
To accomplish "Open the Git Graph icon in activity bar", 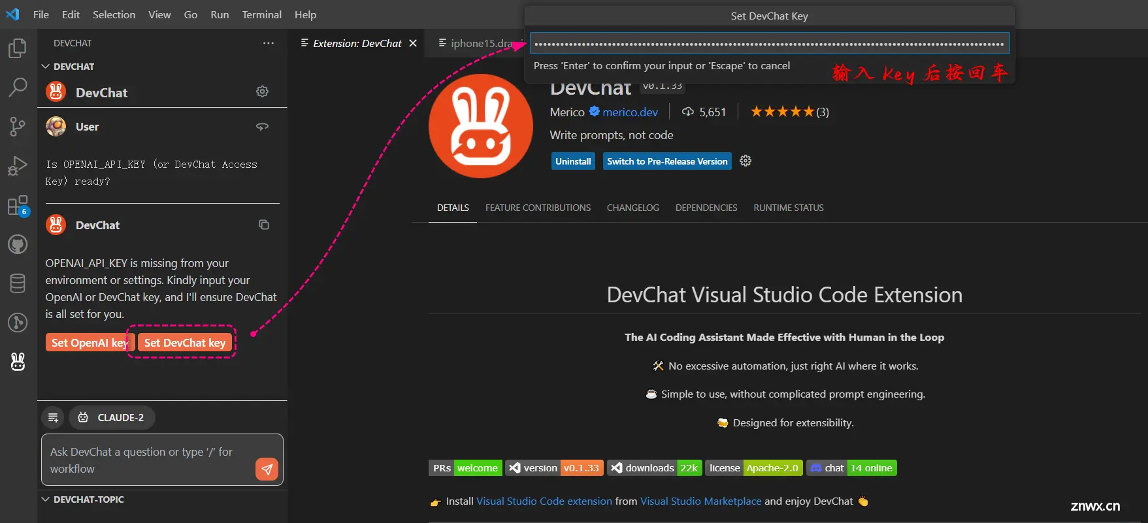I will (x=18, y=323).
